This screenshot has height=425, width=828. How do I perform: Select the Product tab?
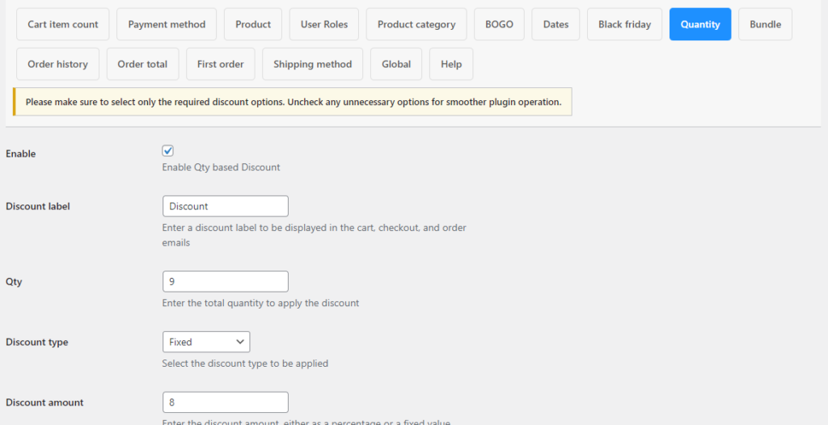point(253,24)
